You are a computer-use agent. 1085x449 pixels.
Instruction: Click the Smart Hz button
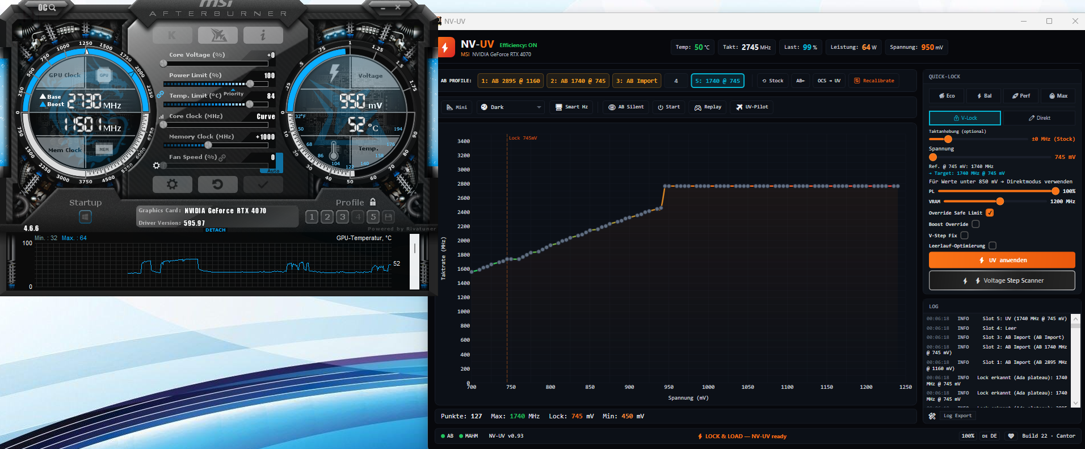571,107
